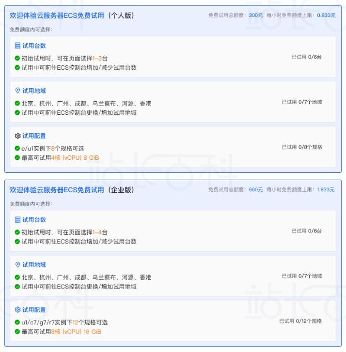Screen dimensions: 346x352
Task: Click 已试用 0/7个地域 in 个人版
Action: pyautogui.click(x=302, y=102)
